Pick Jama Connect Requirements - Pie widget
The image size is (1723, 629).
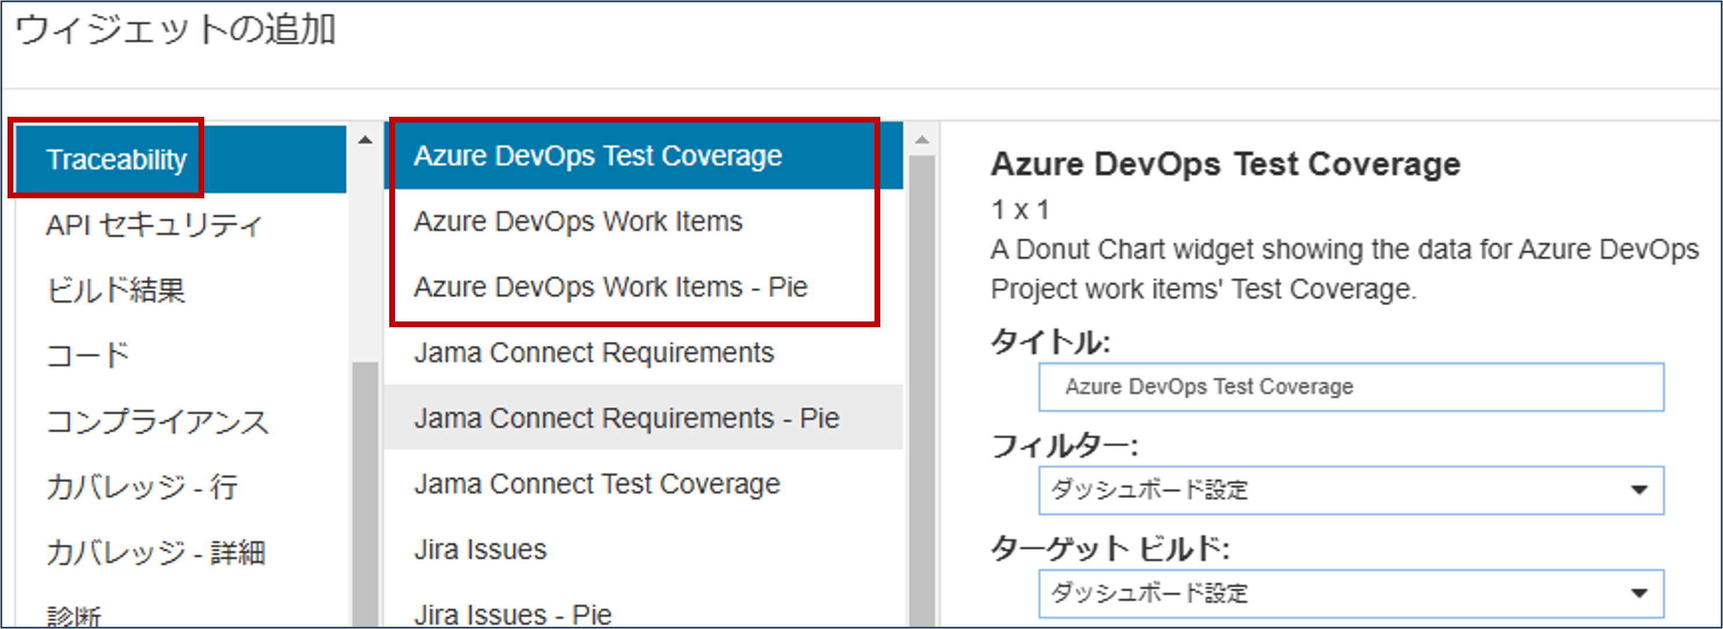pyautogui.click(x=626, y=419)
